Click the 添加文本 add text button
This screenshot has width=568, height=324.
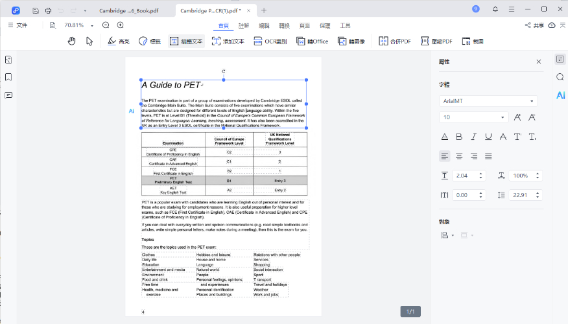[228, 41]
